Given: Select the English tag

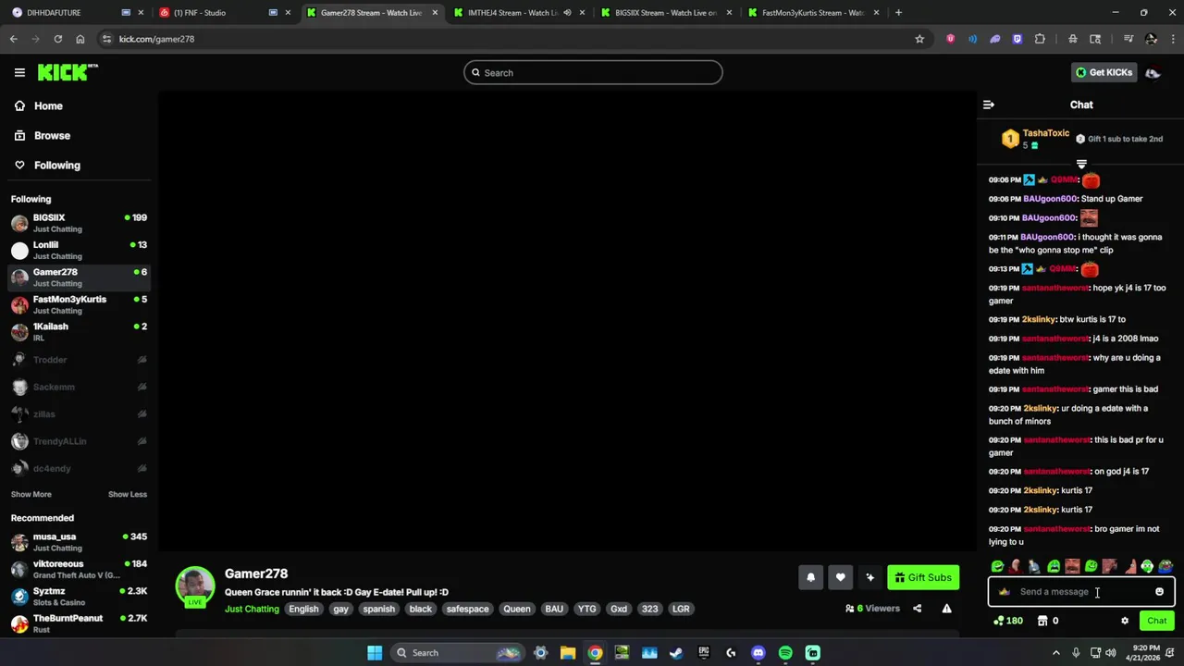Looking at the screenshot, I should tap(303, 609).
